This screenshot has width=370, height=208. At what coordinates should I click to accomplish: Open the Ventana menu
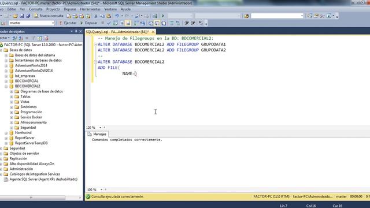pyautogui.click(x=110, y=9)
